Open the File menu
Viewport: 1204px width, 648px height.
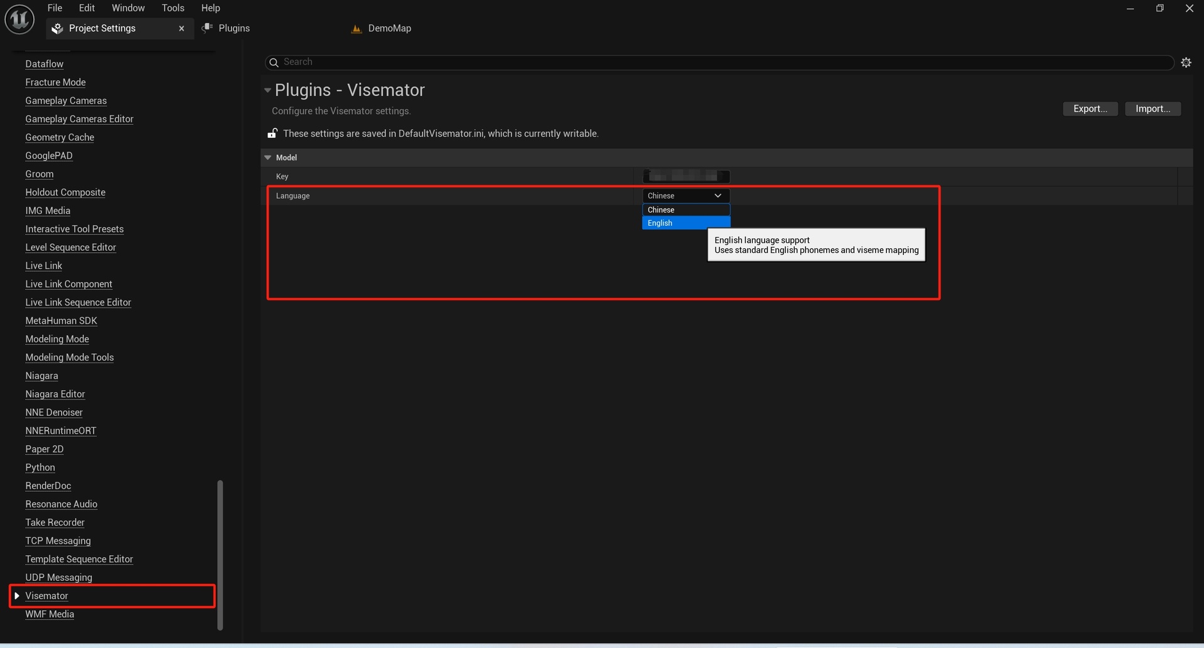pos(55,8)
